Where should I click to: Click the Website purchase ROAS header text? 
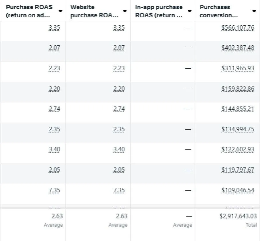click(94, 11)
